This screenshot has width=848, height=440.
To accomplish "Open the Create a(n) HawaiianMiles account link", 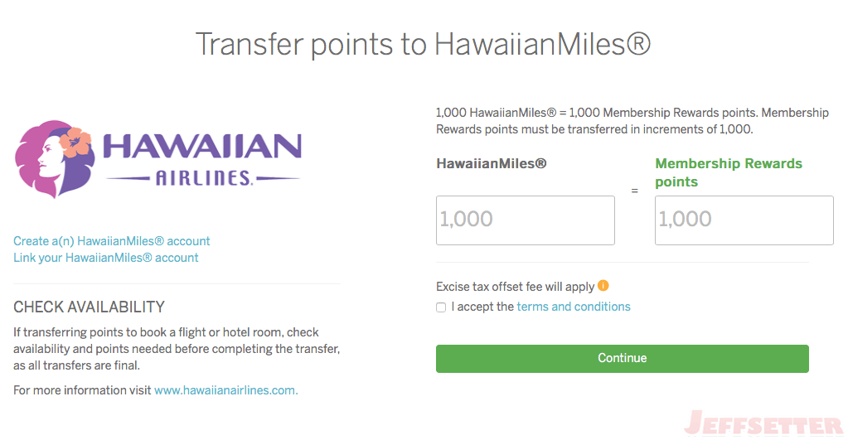I will (111, 241).
